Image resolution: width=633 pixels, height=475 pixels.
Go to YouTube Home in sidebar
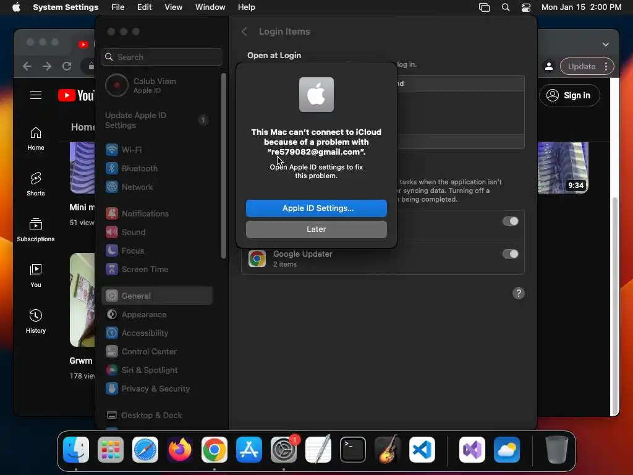point(35,139)
